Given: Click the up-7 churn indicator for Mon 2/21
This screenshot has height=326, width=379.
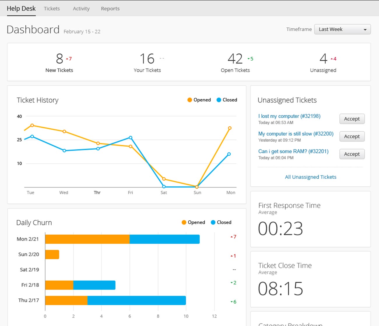Looking at the screenshot, I should coord(233,237).
